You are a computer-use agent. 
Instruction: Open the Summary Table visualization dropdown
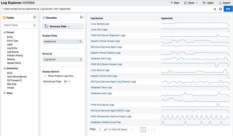(x=63, y=26)
